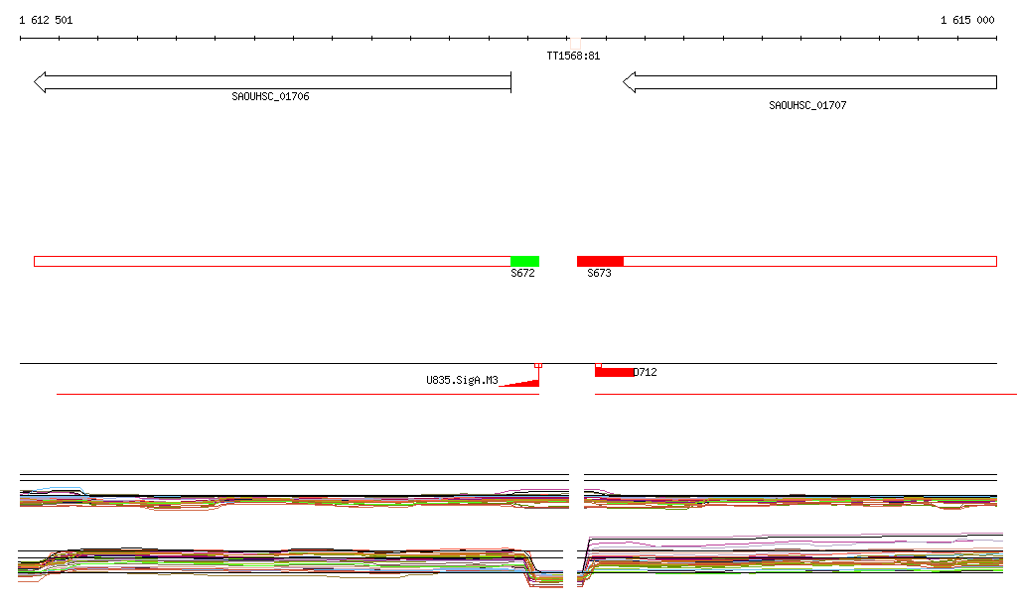1017x606 pixels.
Task: Click the hollow red segment right of S673
Action: click(810, 262)
